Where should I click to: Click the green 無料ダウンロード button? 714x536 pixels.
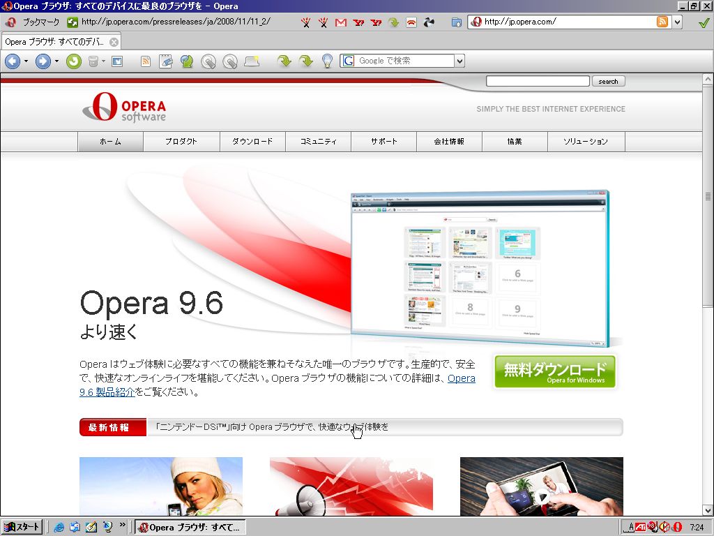point(554,372)
